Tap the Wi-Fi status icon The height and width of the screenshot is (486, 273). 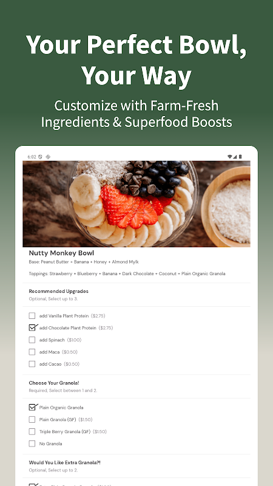(x=229, y=157)
